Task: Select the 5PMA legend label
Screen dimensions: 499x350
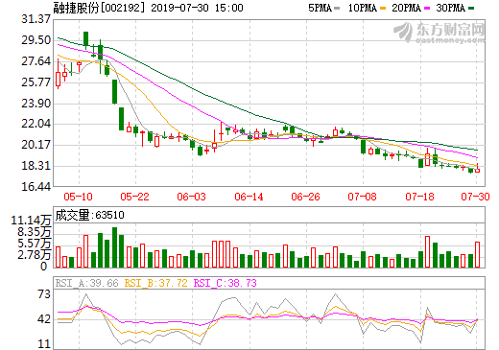Action: tap(320, 8)
